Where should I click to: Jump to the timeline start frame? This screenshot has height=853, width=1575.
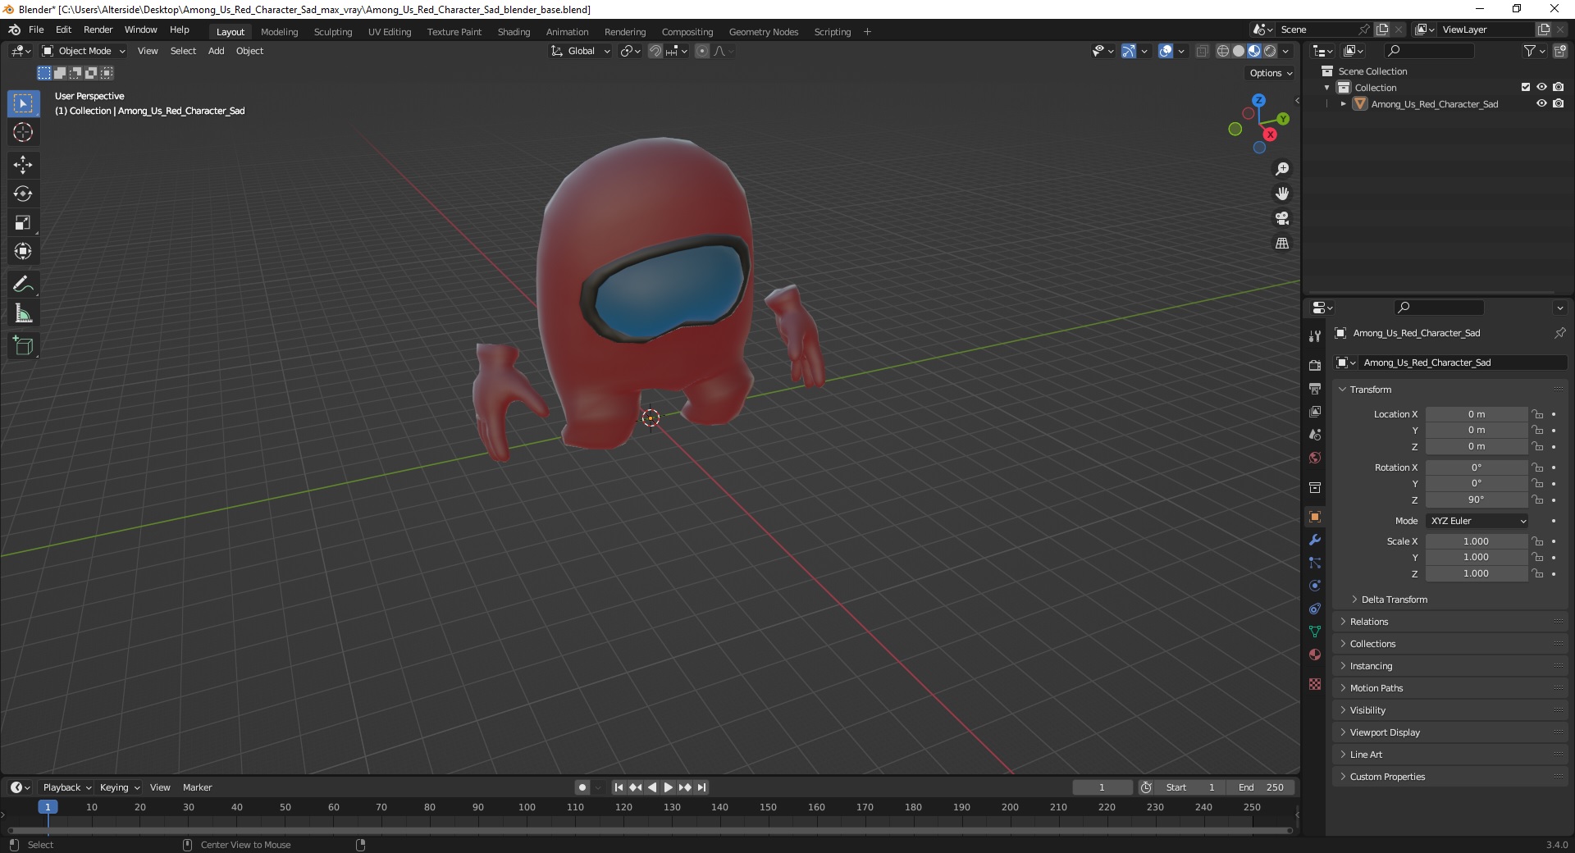click(619, 787)
